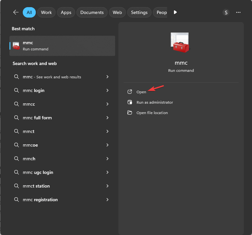Select the 'mmcoe' suggestion
The image size is (252, 235).
(62, 145)
